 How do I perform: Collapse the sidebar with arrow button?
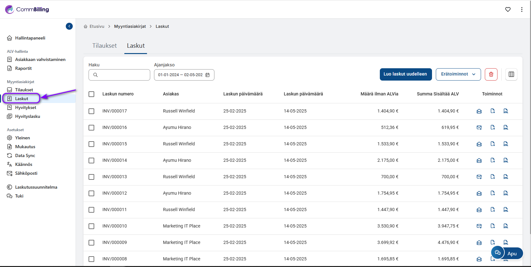point(69,26)
